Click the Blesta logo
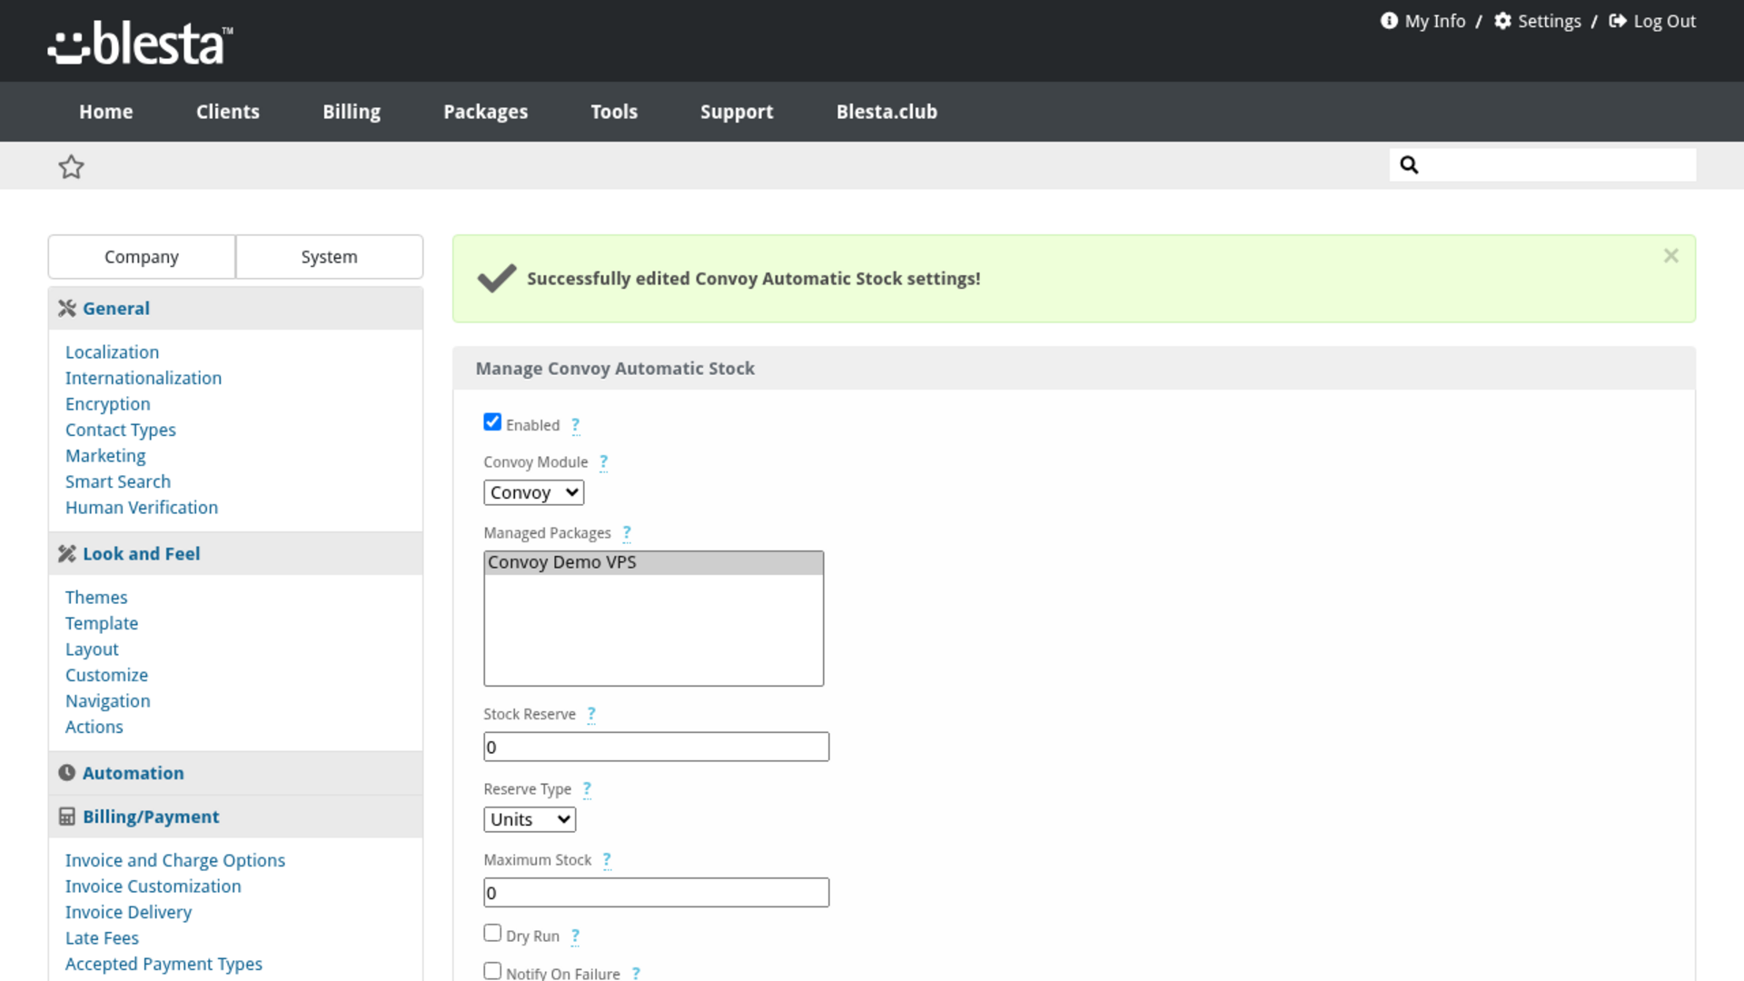Image resolution: width=1744 pixels, height=981 pixels. [x=140, y=43]
